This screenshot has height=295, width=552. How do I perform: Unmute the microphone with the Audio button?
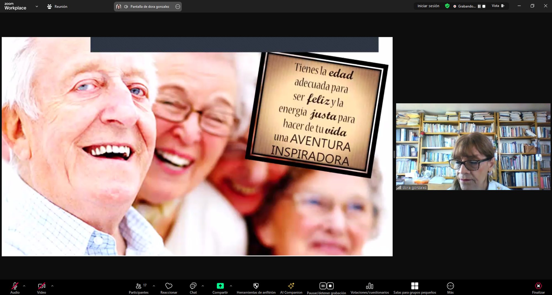pos(15,288)
